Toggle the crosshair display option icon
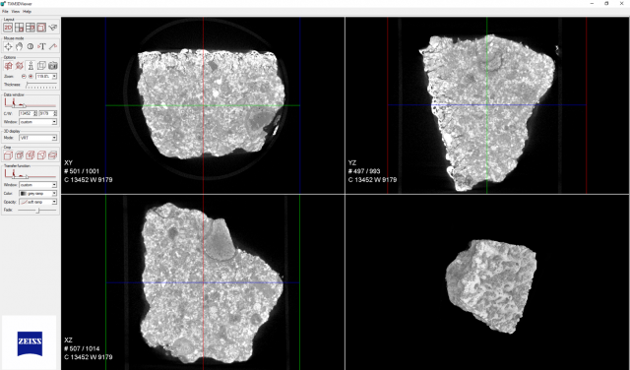Image resolution: width=630 pixels, height=370 pixels. tap(8, 66)
